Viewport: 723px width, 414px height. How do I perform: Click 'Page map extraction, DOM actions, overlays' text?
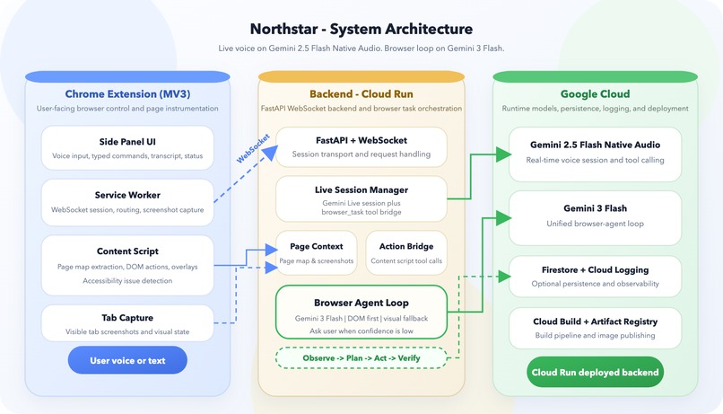(x=127, y=267)
